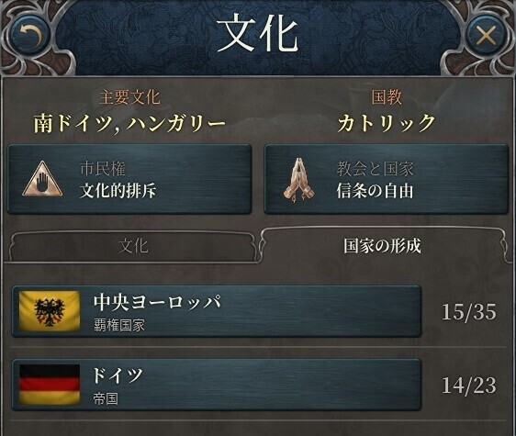This screenshot has width=516, height=436.
Task: Click the 国教 header label
Action: click(x=387, y=97)
